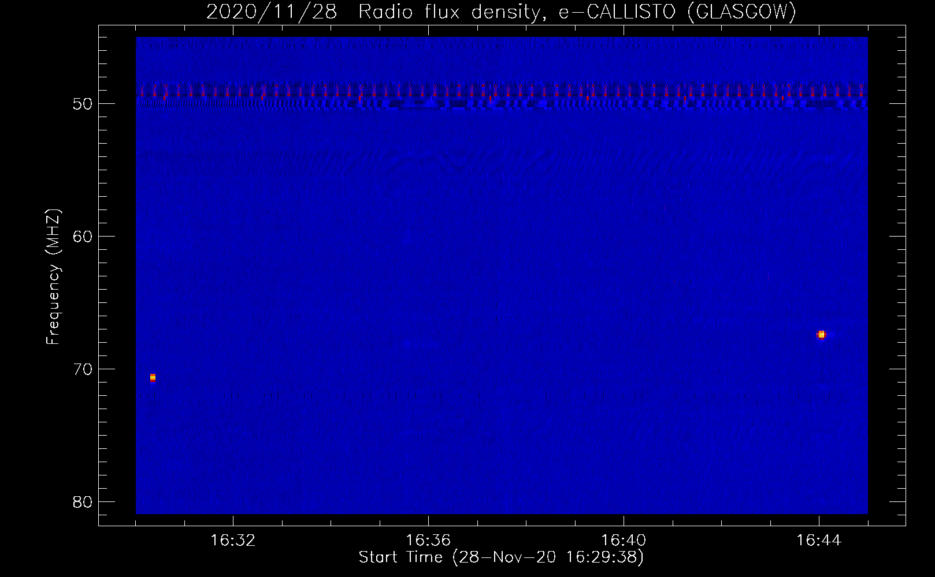Select the 60 MHz frequency tick label

(83, 237)
